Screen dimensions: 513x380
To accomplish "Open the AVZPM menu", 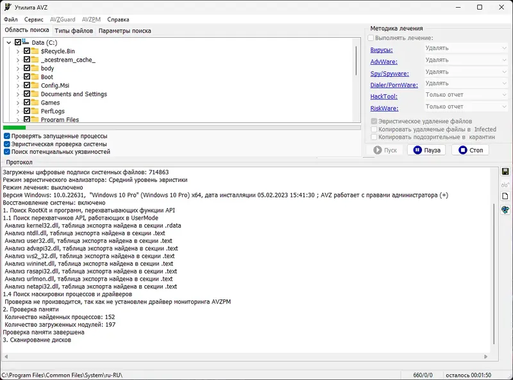I will click(x=91, y=20).
